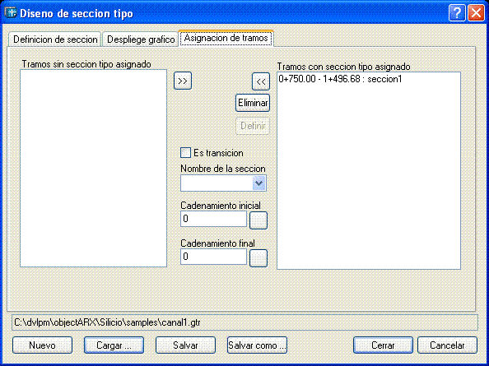Viewport: 489px width, 366px height.
Task: Click picker button beside Cadenamiento final
Action: pos(258,258)
